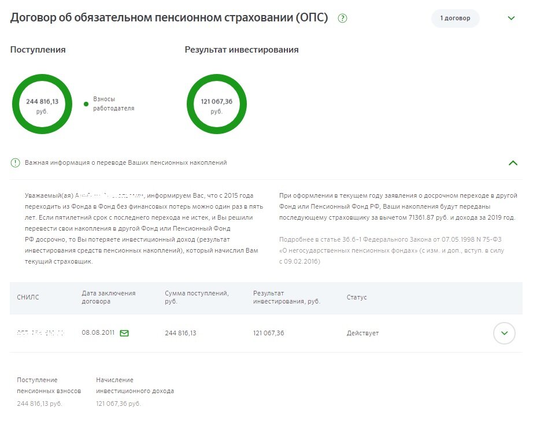Screen dimensions: 533x422
Task: Click the 'Начисление инвестиционного дохода' label
Action: pyautogui.click(x=135, y=385)
